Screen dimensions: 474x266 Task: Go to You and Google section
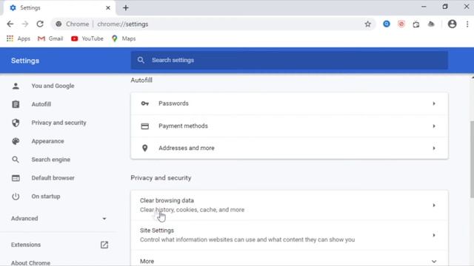pyautogui.click(x=53, y=86)
